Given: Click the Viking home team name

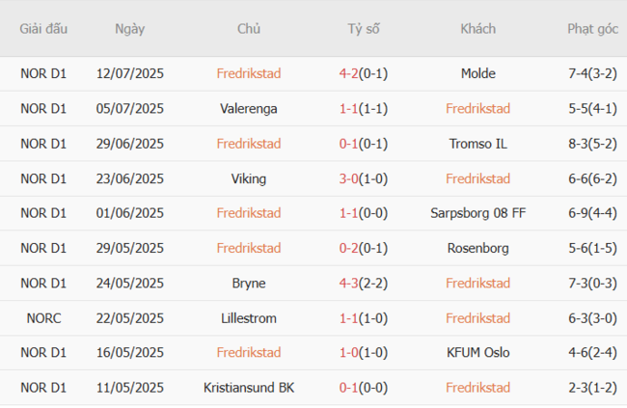Looking at the screenshot, I should pyautogui.click(x=249, y=178).
